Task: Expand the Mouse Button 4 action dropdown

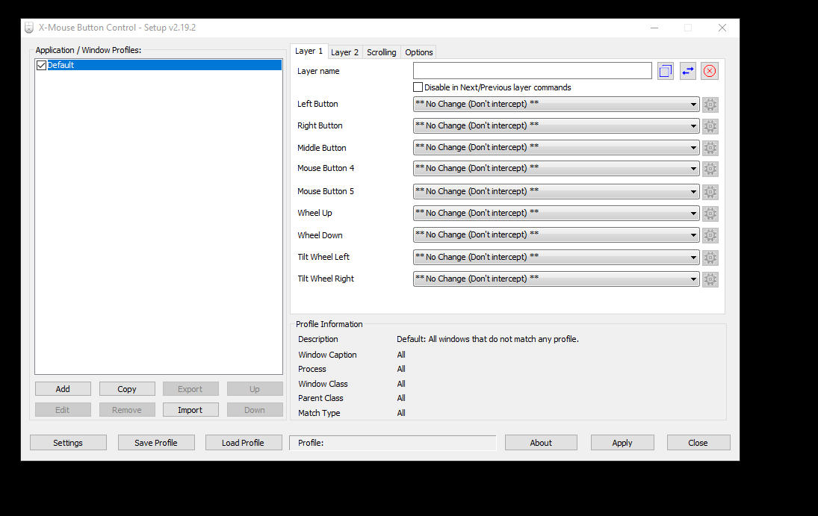Action: tap(556, 169)
